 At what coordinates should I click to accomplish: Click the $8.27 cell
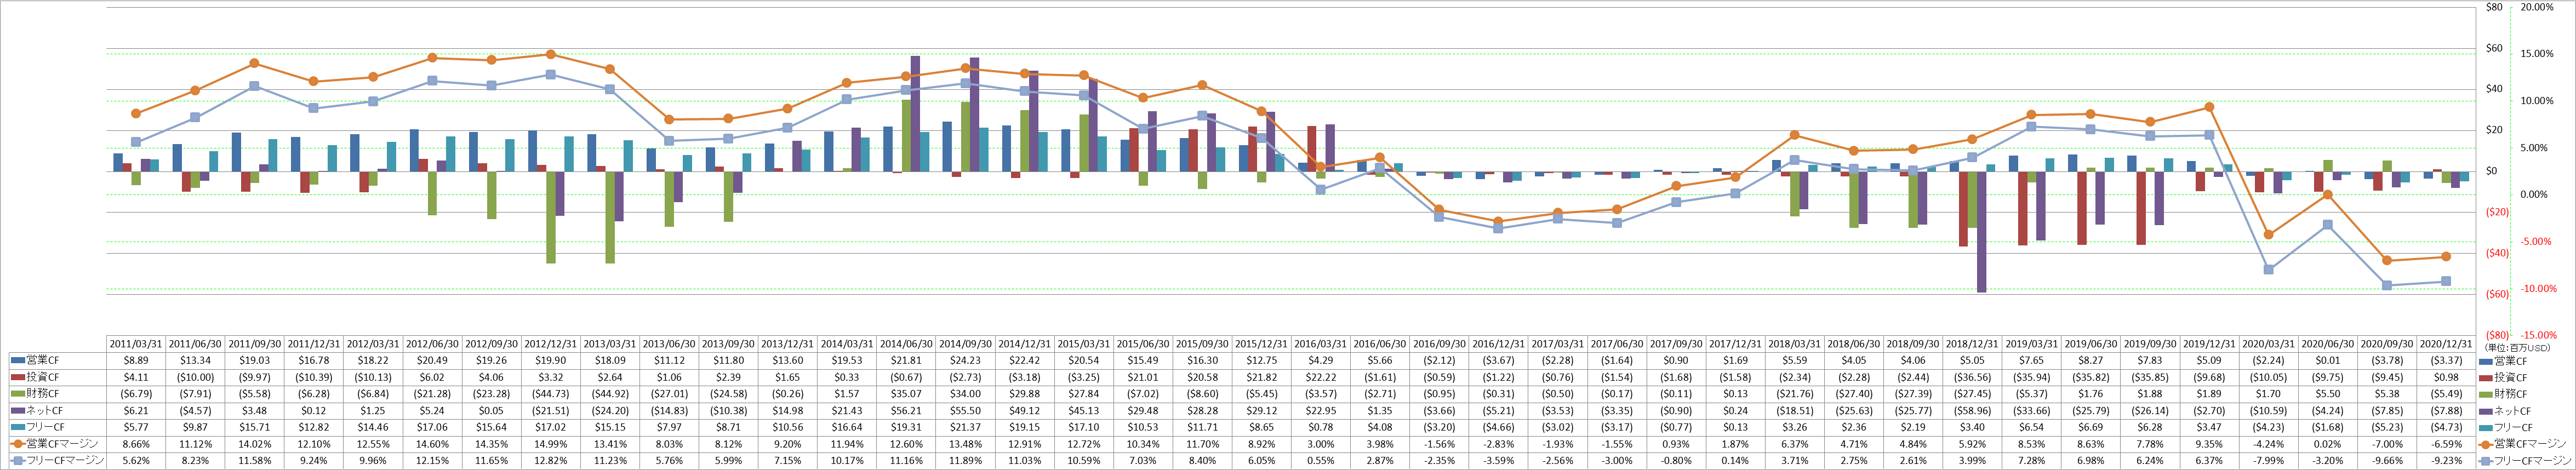2092,360
